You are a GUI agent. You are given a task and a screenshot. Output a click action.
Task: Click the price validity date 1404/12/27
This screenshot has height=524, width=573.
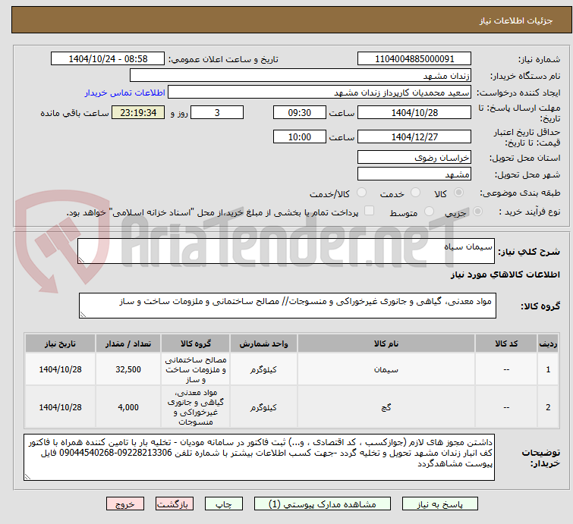(414, 137)
